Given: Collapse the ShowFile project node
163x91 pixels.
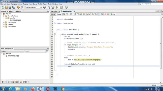Looking at the screenshot, I should tap(2, 14).
